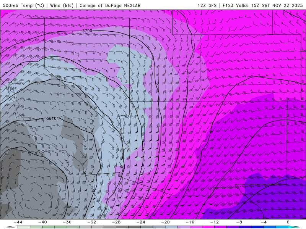Click the "Wind (kts)" header label
Image resolution: width=306 pixels, height=229 pixels.
[x=62, y=5]
